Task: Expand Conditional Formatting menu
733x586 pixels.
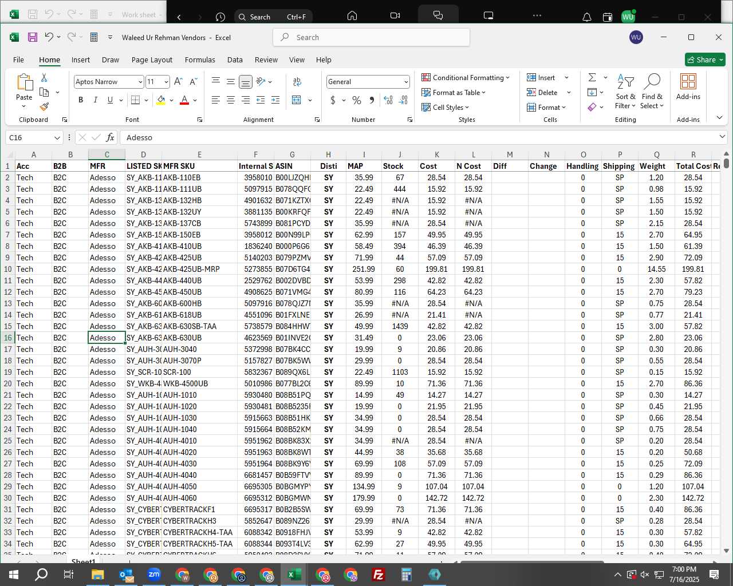Action: (466, 77)
